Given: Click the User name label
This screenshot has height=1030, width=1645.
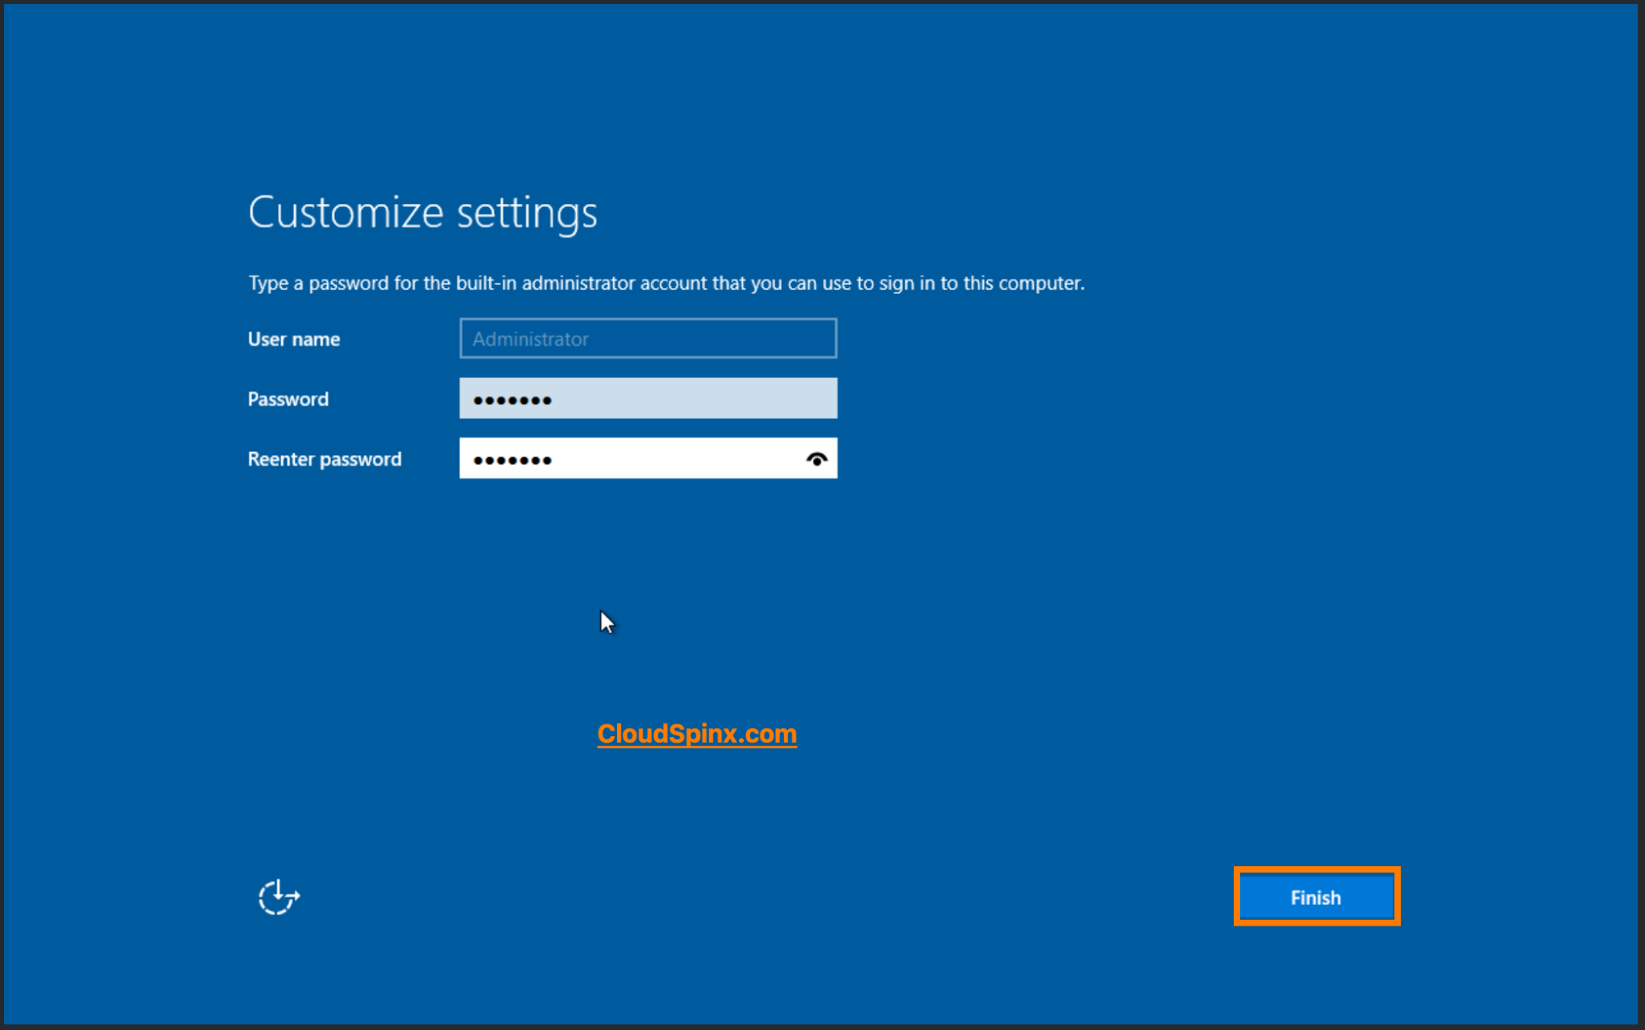Looking at the screenshot, I should click(293, 339).
